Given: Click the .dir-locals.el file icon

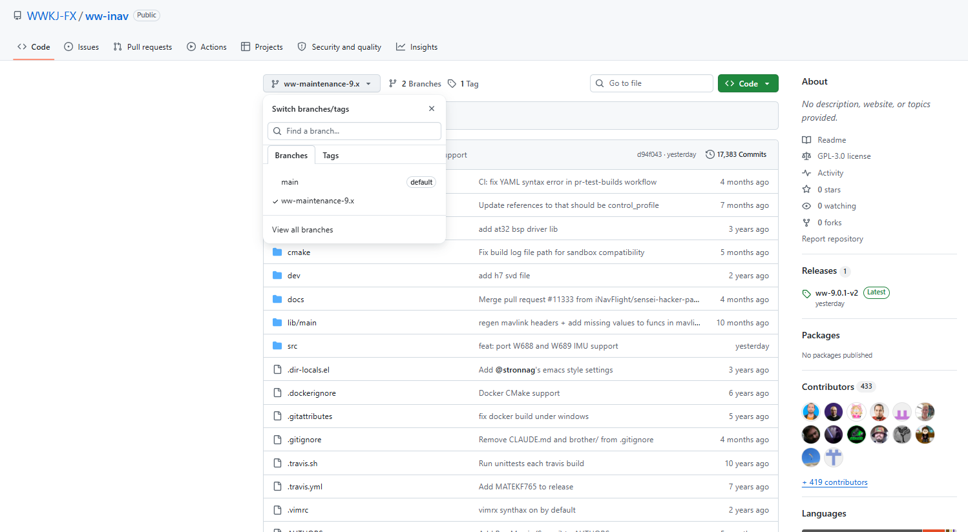Looking at the screenshot, I should 277,370.
